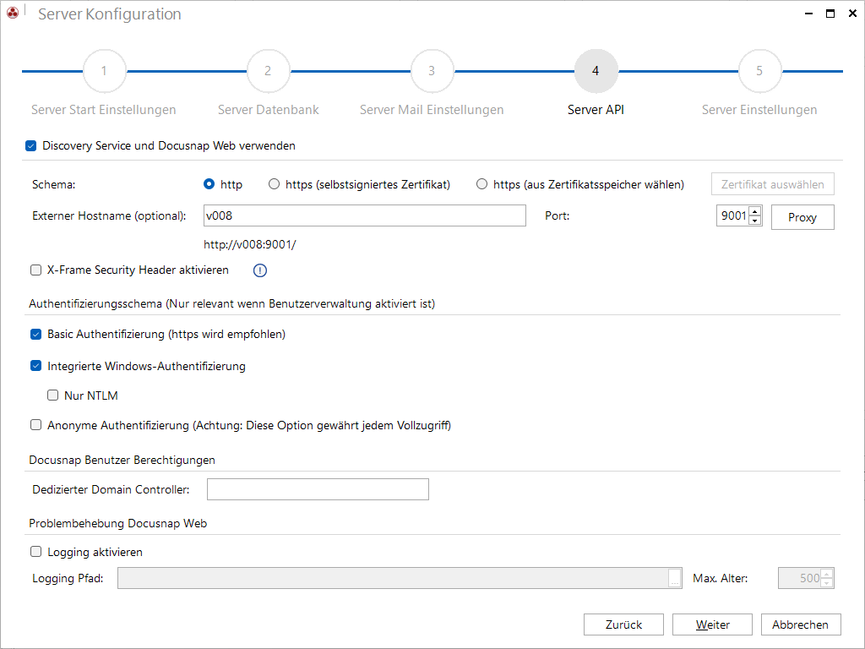865x649 pixels.
Task: Increase the Port value with up arrow
Action: [x=754, y=210]
